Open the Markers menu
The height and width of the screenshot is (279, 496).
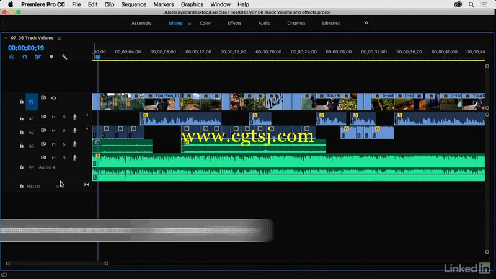pos(164,4)
